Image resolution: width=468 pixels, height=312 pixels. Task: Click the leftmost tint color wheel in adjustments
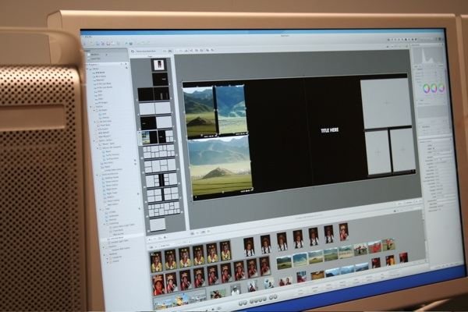point(426,88)
